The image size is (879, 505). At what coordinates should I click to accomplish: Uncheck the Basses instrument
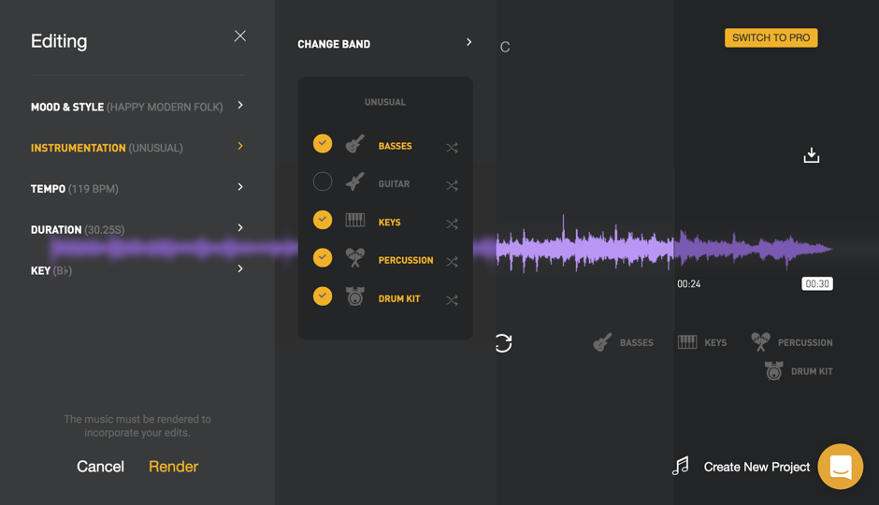click(x=323, y=143)
